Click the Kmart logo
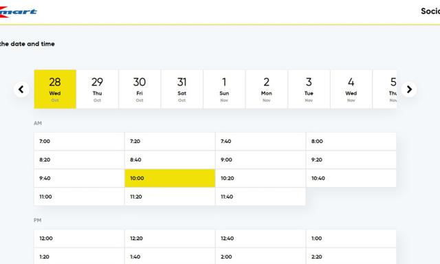 [19, 12]
